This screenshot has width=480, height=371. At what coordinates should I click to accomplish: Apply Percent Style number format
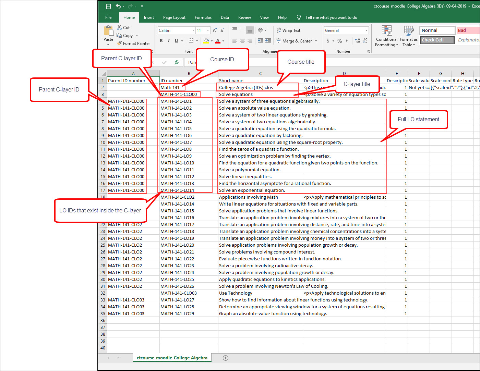(x=339, y=41)
